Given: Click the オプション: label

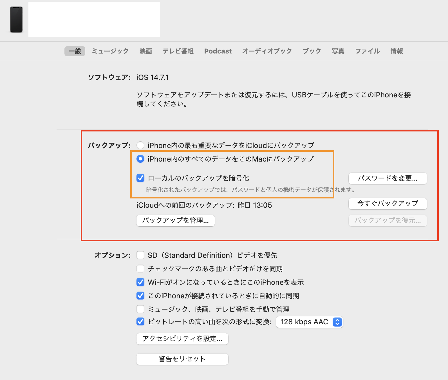Looking at the screenshot, I should tap(113, 255).
